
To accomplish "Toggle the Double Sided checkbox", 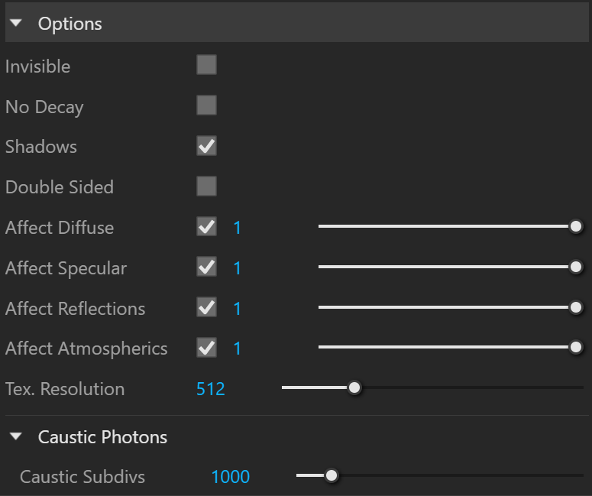I will (206, 186).
